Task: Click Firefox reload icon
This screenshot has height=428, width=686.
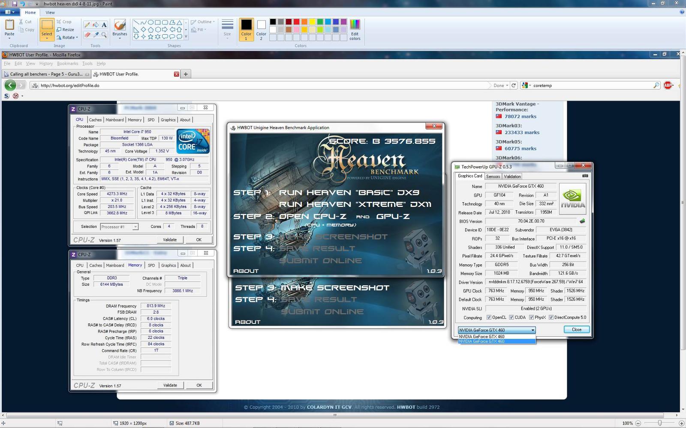Action: click(514, 85)
